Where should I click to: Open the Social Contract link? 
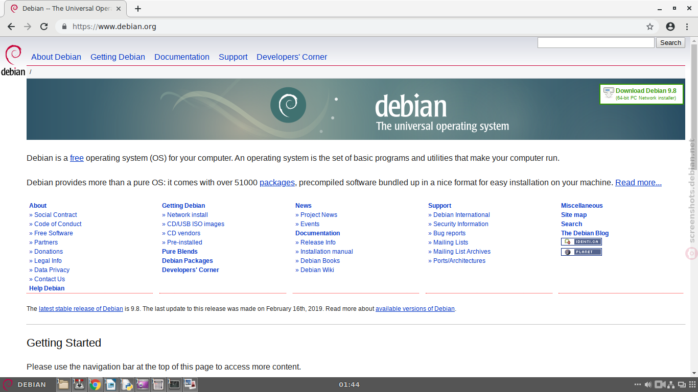pos(56,215)
